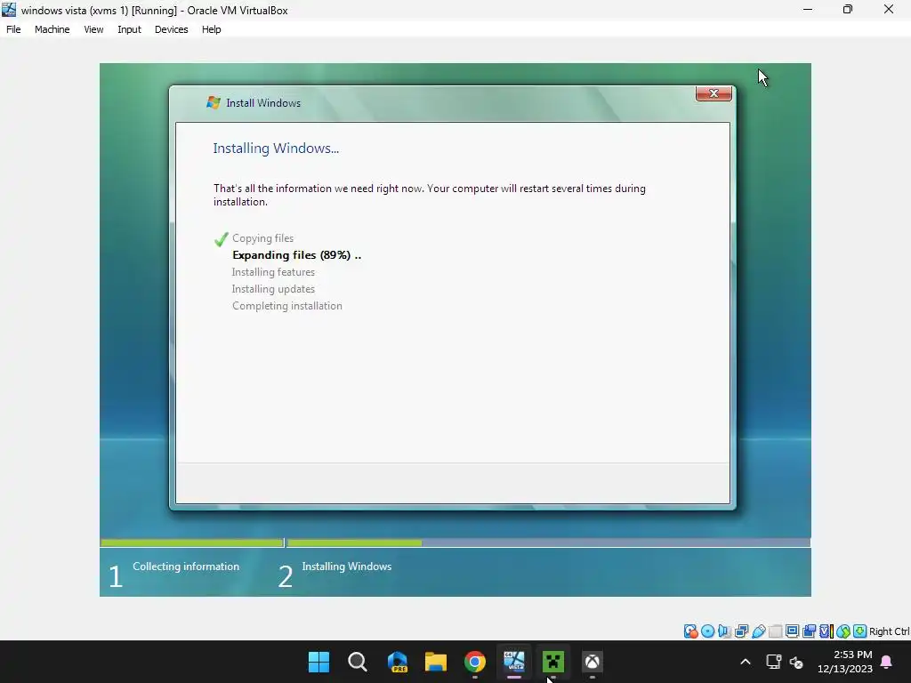911x683 pixels.
Task: Click the shared folders indicator icon
Action: click(x=775, y=631)
